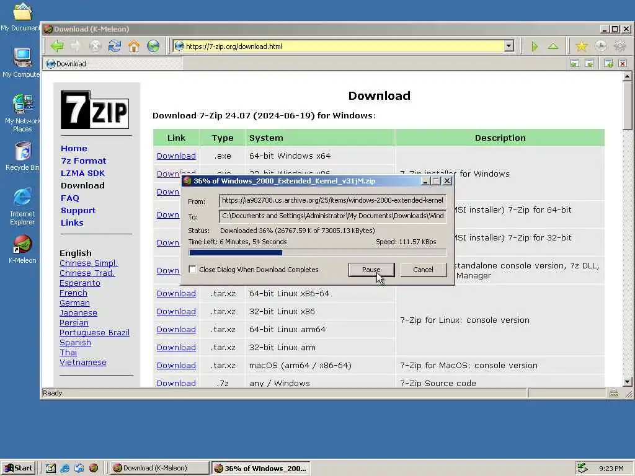Image resolution: width=635 pixels, height=476 pixels.
Task: Go back with the green Back arrow
Action: 57,46
